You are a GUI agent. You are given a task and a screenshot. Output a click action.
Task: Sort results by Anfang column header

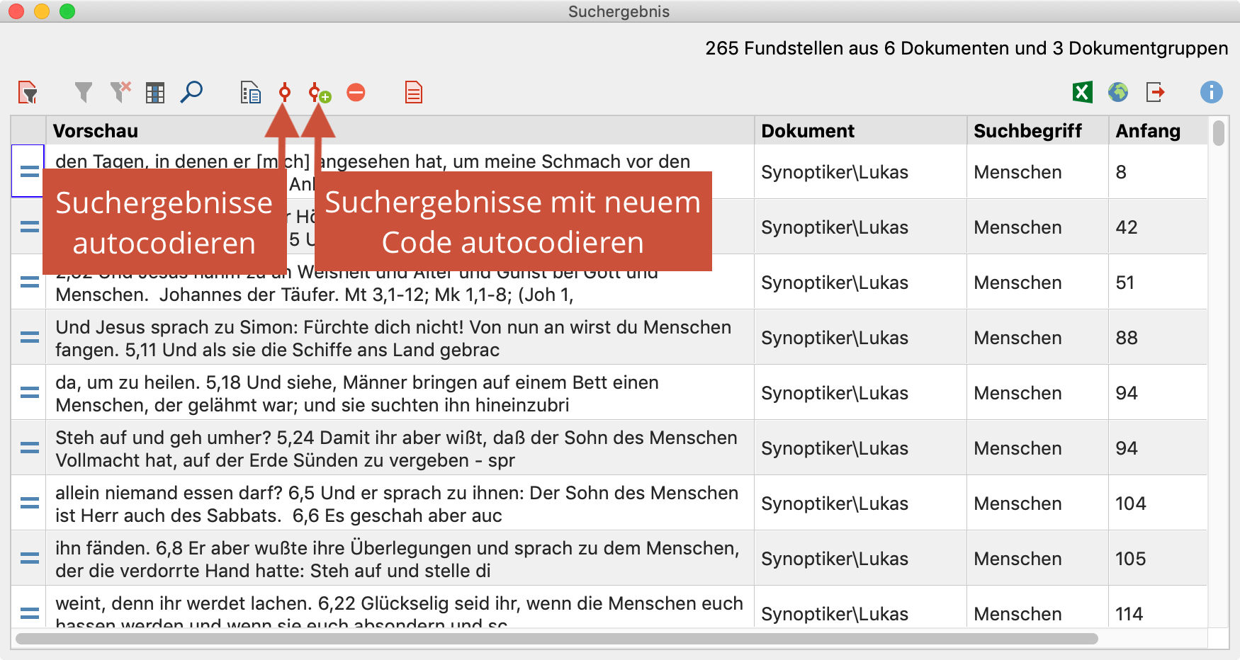pos(1148,131)
